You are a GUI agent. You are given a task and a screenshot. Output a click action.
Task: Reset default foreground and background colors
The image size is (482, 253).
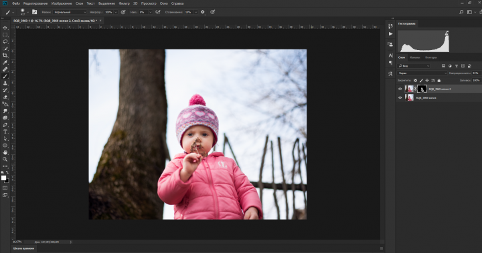[3, 173]
